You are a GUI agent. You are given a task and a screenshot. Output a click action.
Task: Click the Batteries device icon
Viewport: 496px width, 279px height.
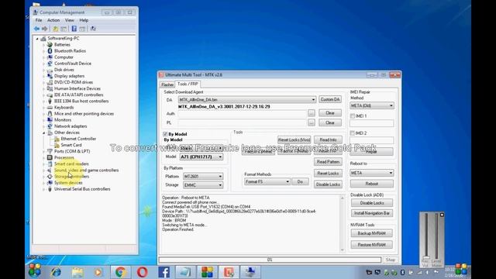[50, 45]
